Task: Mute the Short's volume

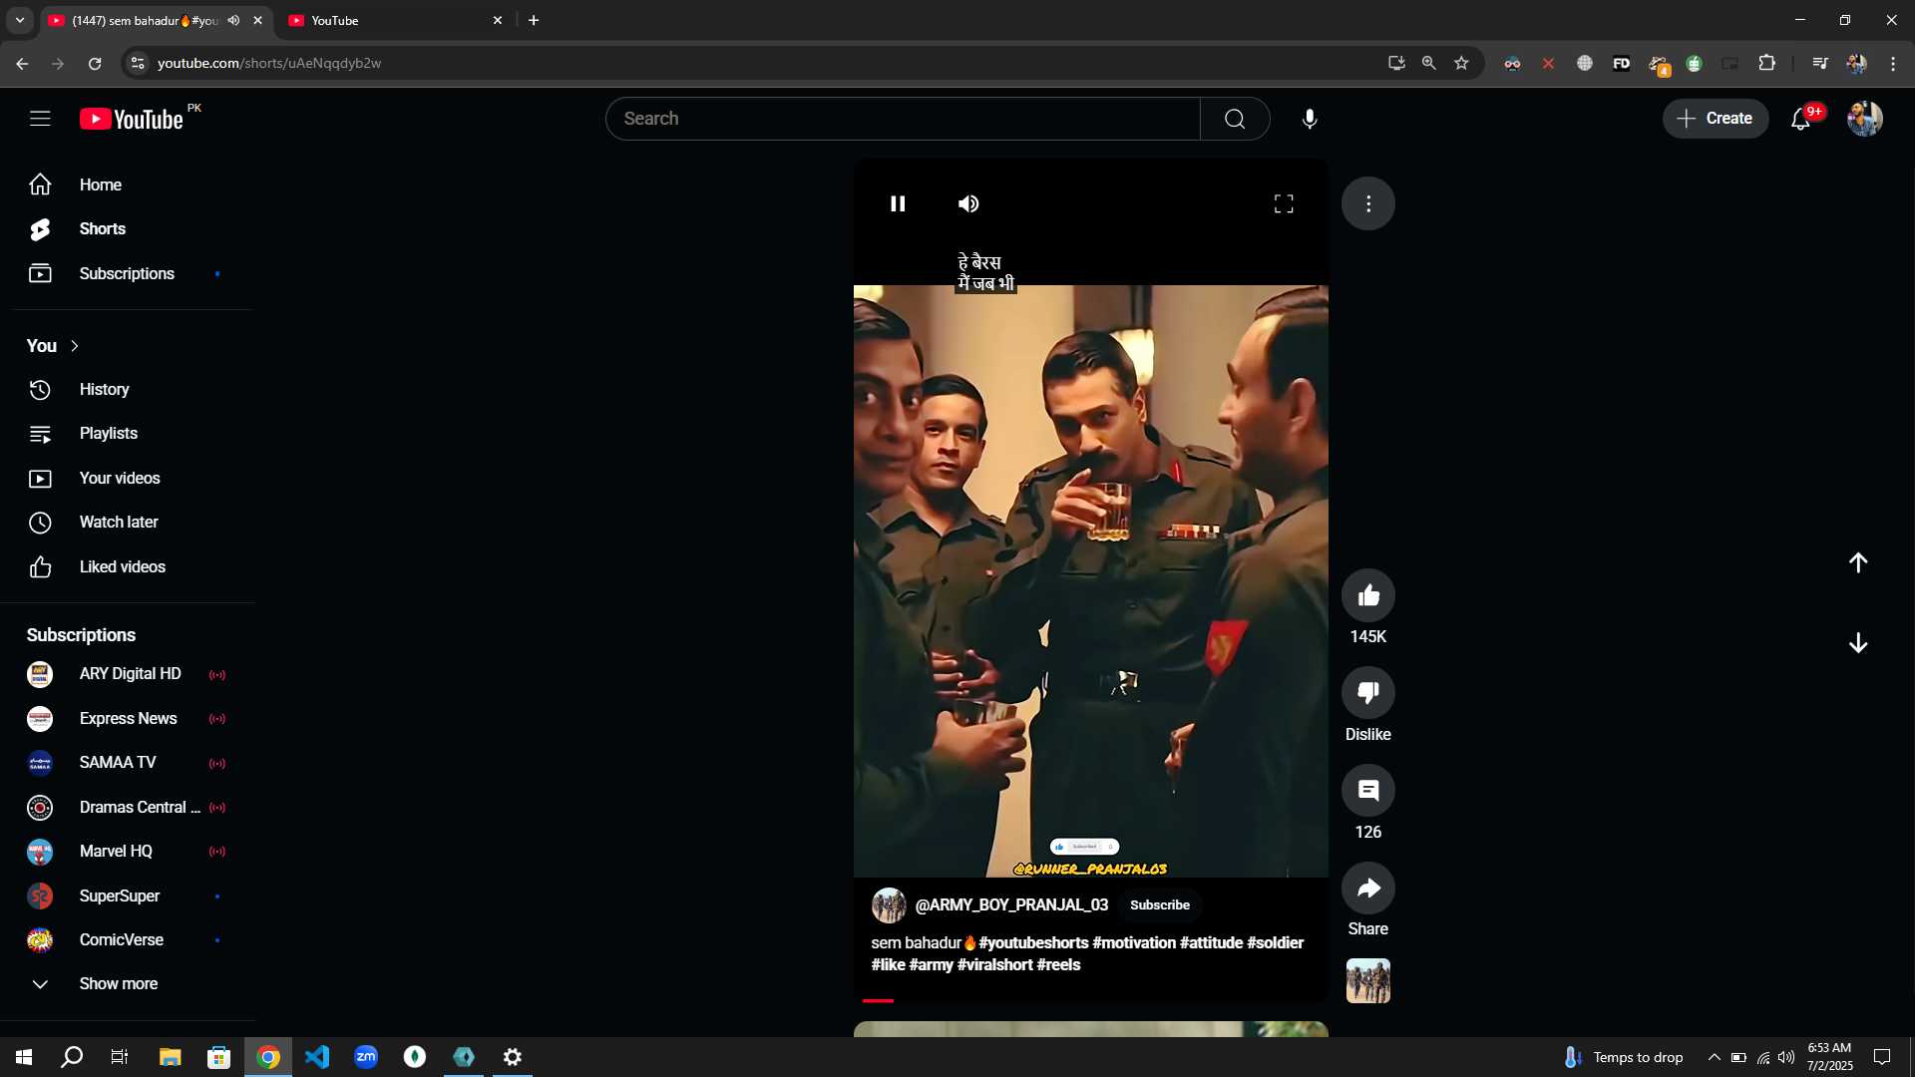Action: click(968, 203)
